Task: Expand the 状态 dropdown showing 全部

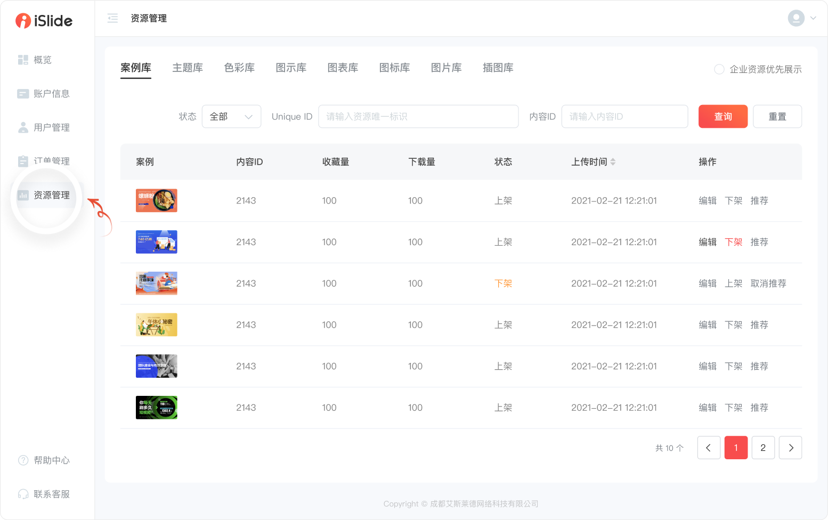Action: 231,117
